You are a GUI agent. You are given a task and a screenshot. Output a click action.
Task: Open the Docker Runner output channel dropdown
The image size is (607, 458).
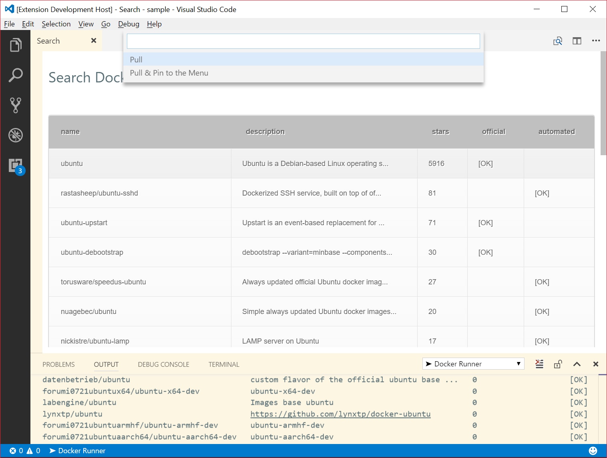[473, 364]
